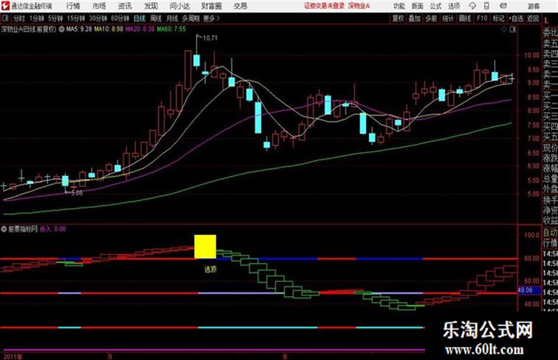Click the MA60: 7.55 moving average label
This screenshot has height=360, width=558.
(x=171, y=29)
